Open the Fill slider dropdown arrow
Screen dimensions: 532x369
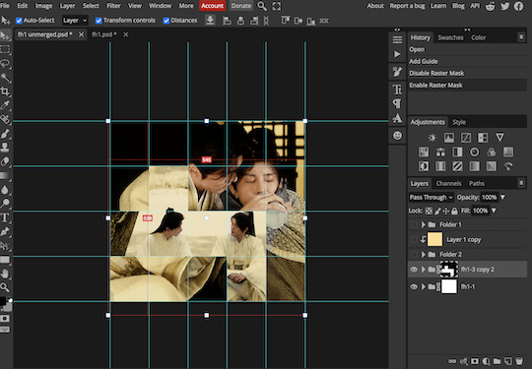tap(495, 211)
